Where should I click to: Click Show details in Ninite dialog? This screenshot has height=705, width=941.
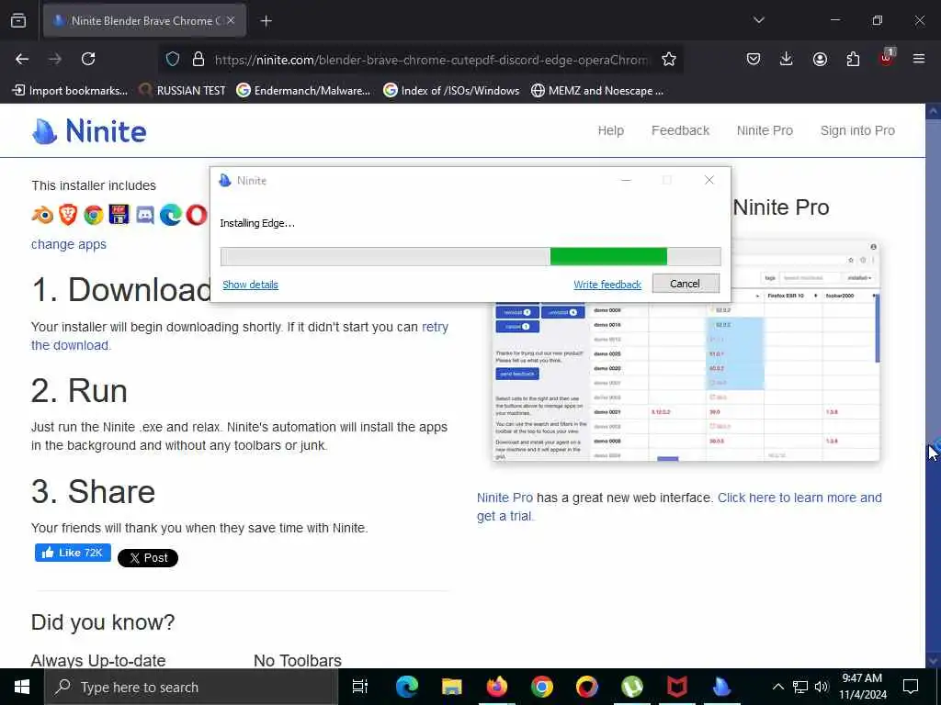click(250, 285)
